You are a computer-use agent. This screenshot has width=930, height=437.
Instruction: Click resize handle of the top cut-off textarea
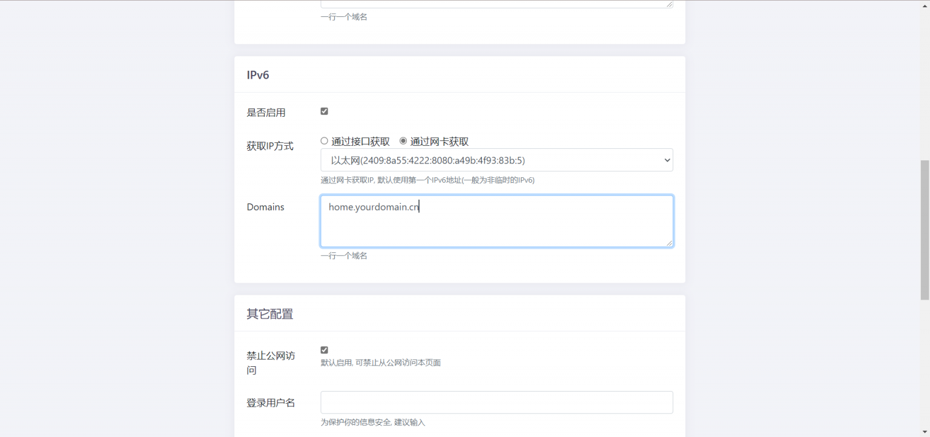coord(669,4)
